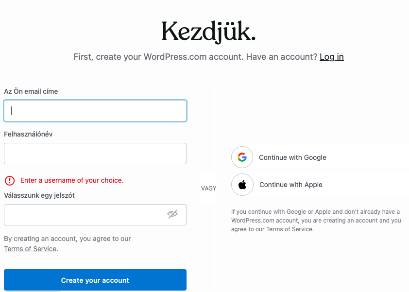Click the Google logo icon

(x=242, y=157)
